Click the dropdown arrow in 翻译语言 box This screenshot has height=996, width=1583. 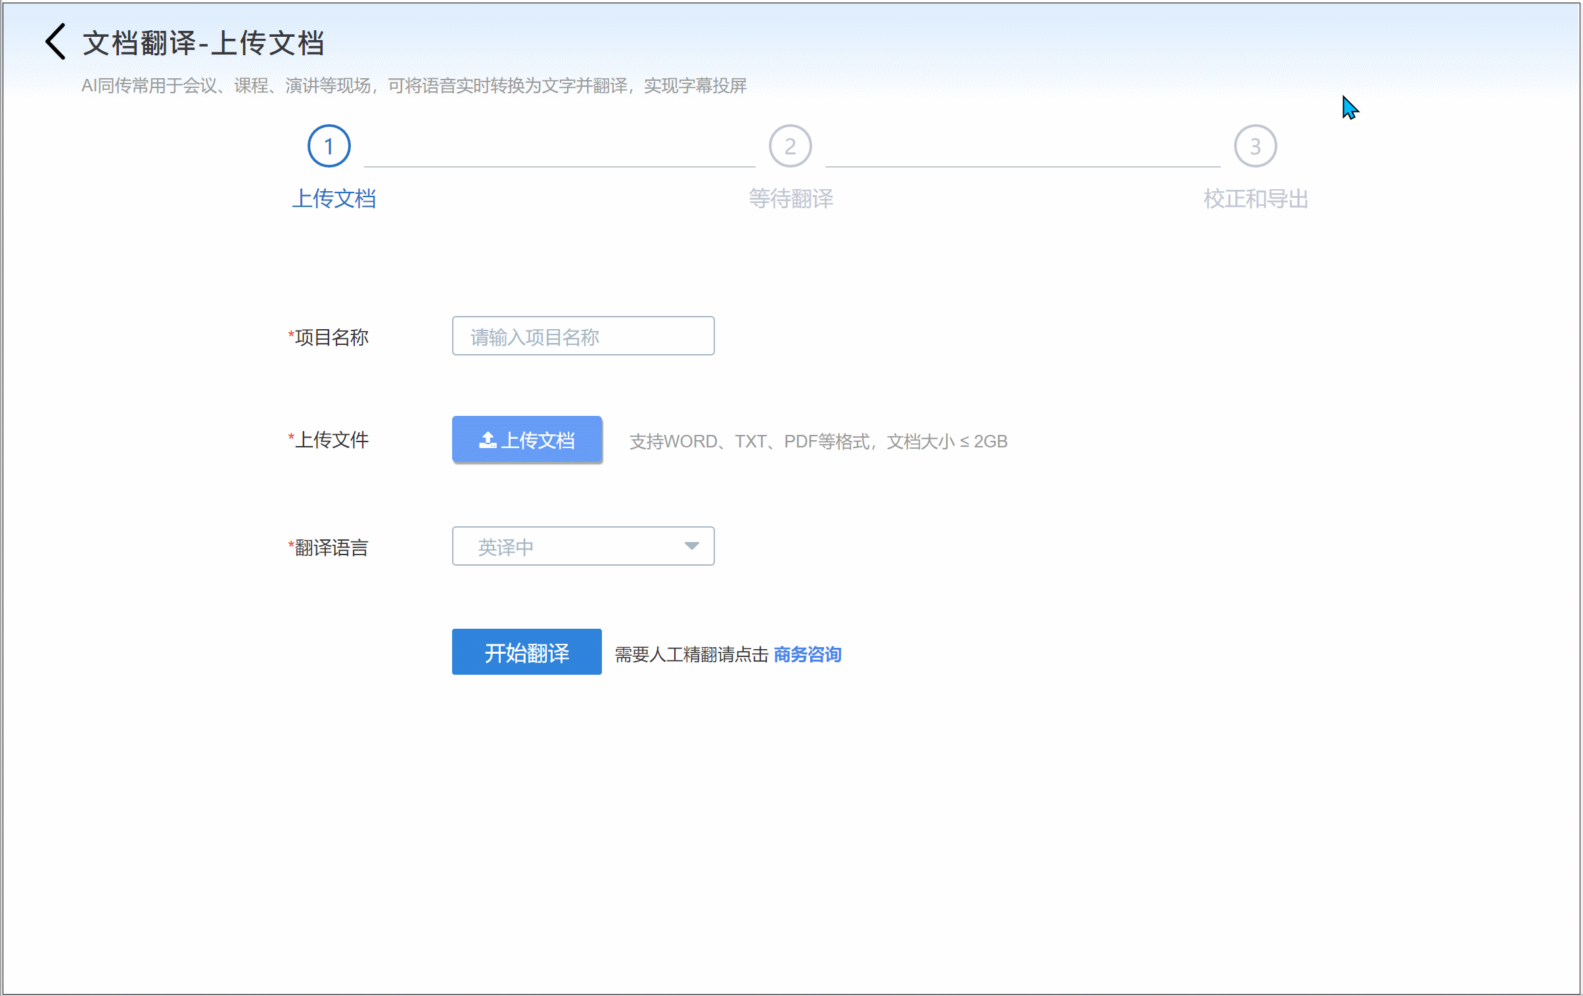click(x=691, y=546)
